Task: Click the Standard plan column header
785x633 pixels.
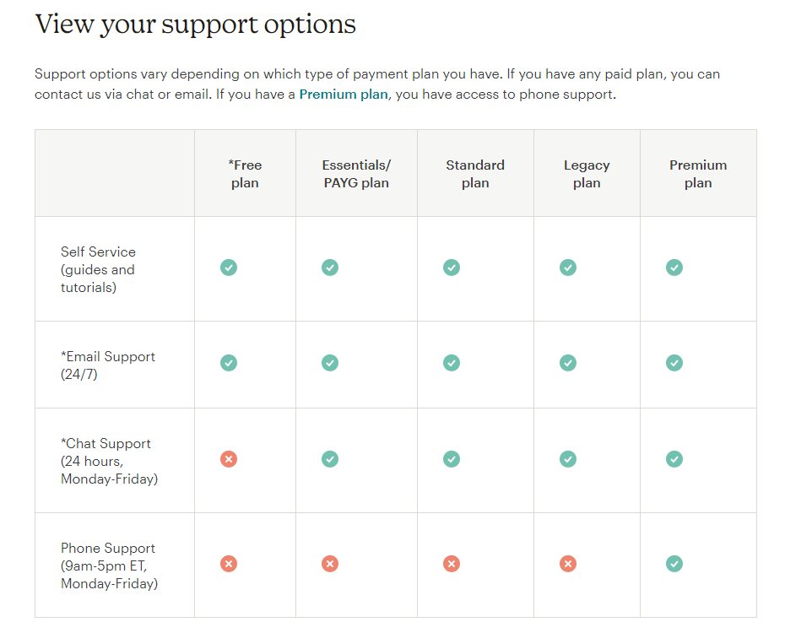Action: [x=475, y=174]
